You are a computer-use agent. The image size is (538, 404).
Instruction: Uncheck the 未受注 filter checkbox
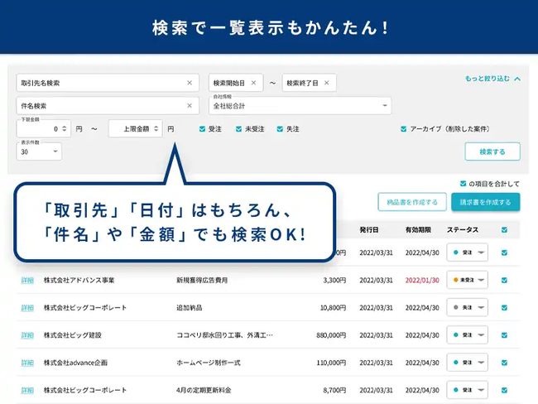pos(238,129)
